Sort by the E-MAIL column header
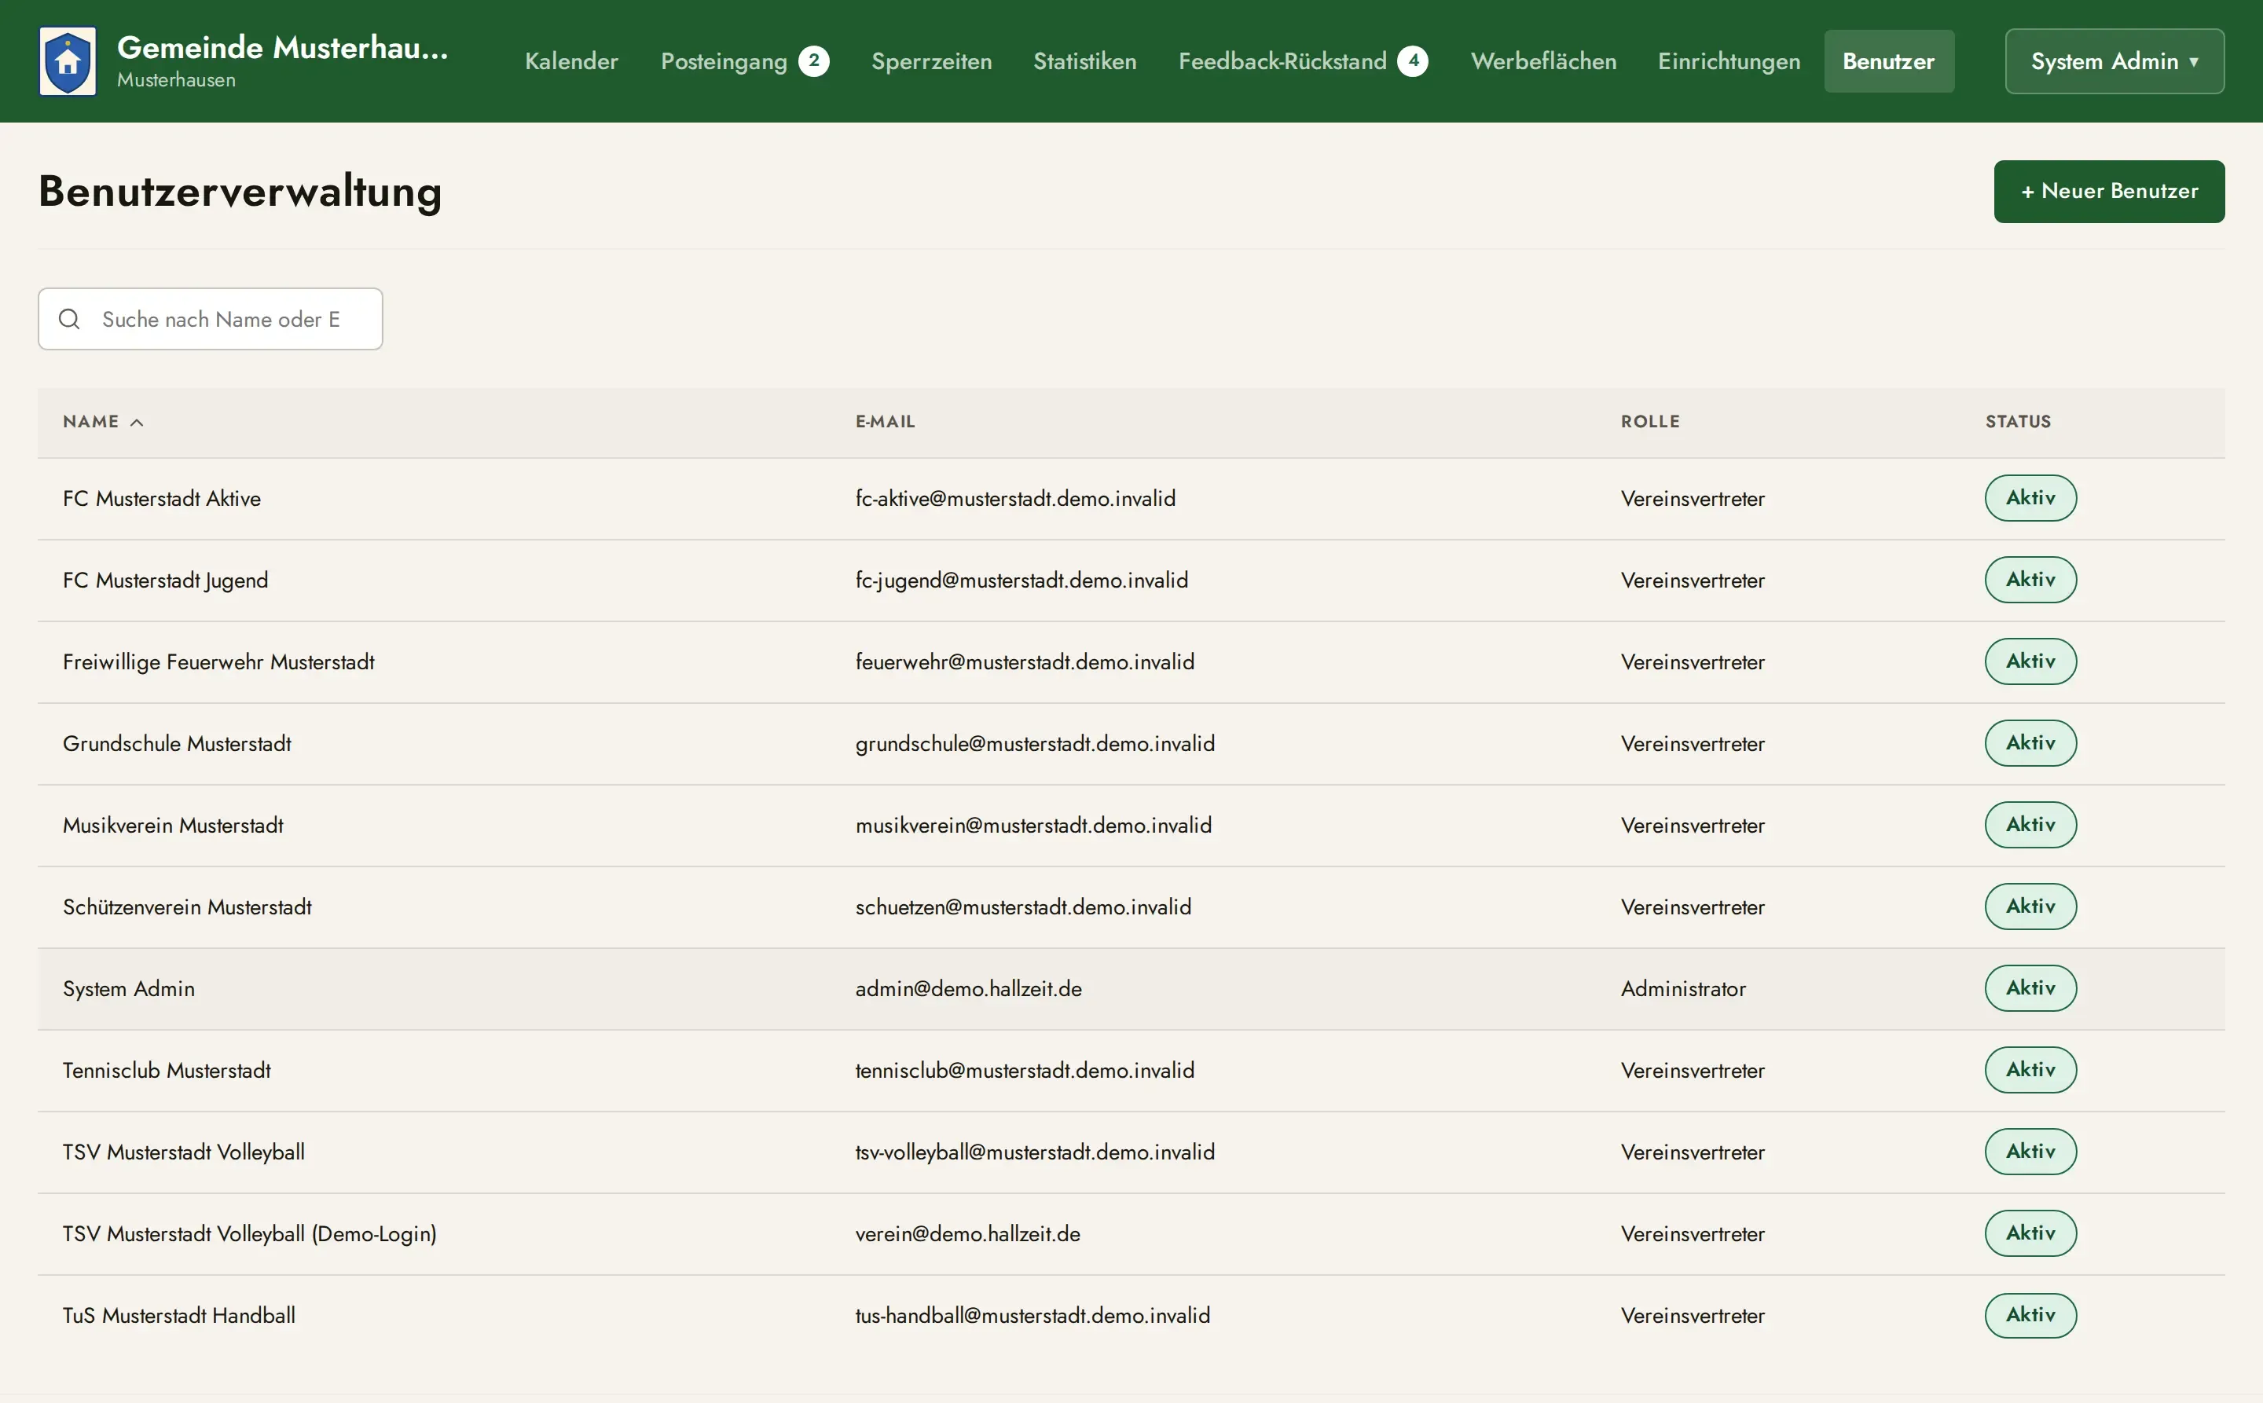Screen dimensions: 2263x1403 (x=885, y=422)
